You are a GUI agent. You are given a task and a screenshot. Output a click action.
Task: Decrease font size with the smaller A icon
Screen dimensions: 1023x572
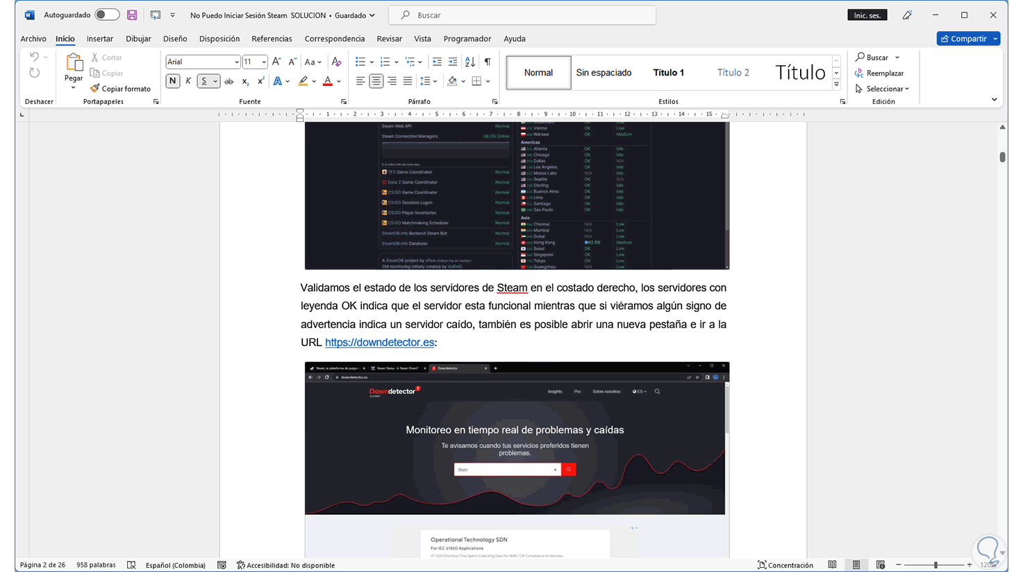(x=292, y=62)
